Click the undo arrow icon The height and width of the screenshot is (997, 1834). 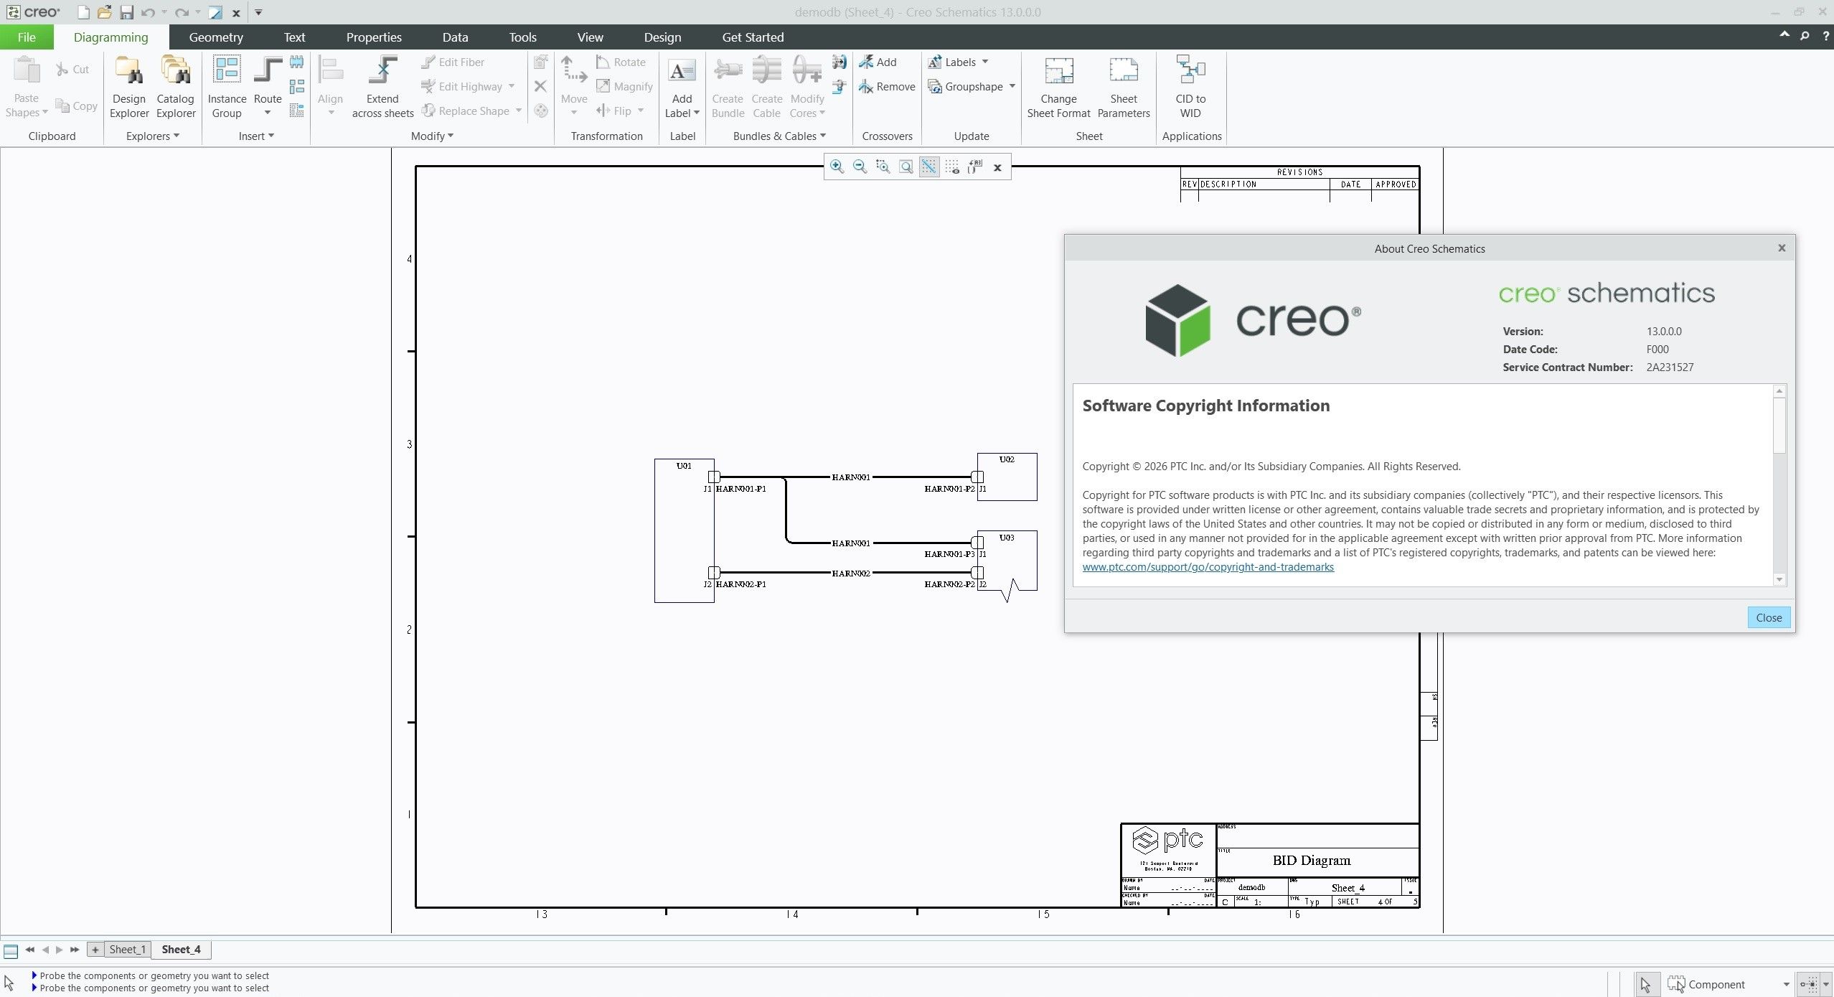pos(148,12)
